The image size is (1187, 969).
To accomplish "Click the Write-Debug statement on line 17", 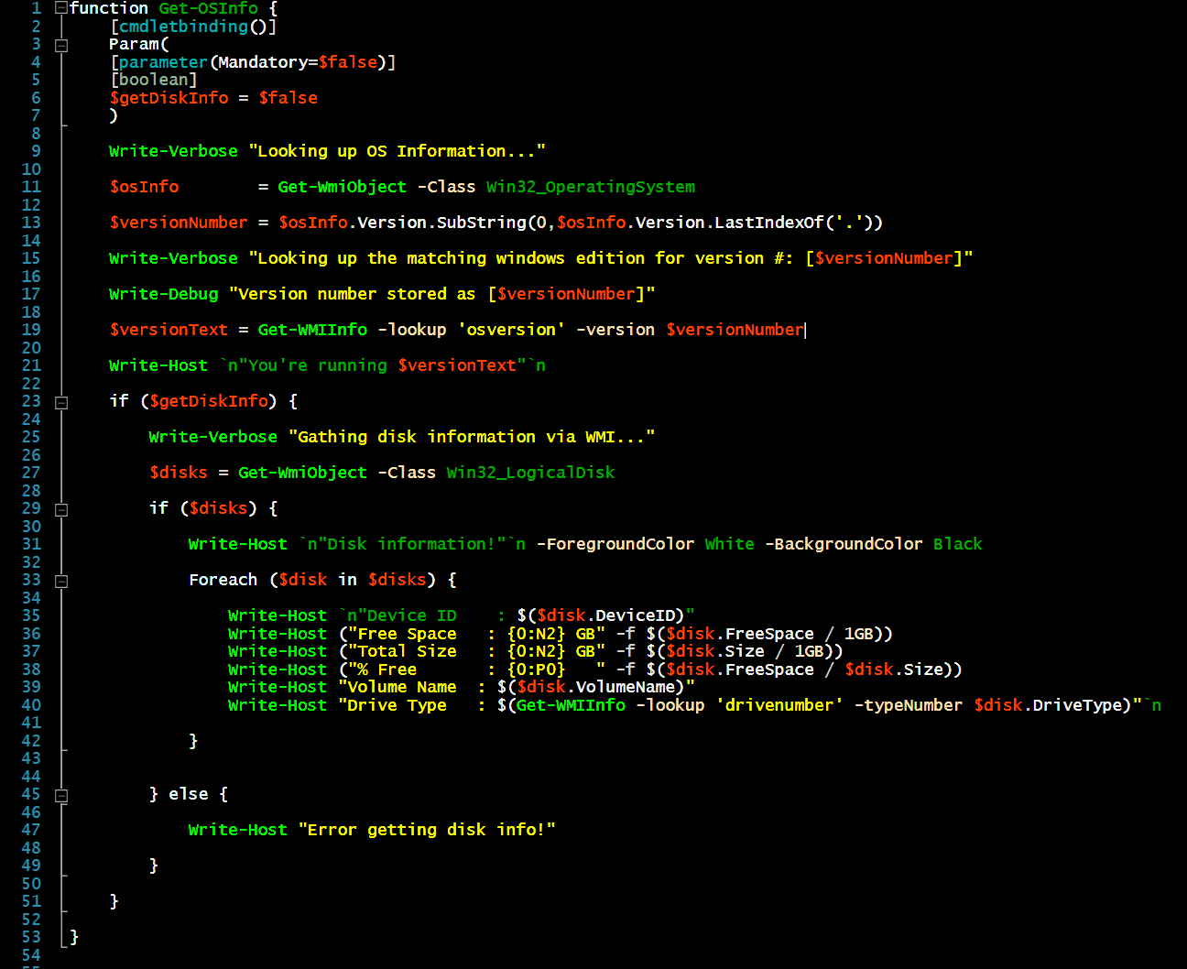I will coord(163,293).
